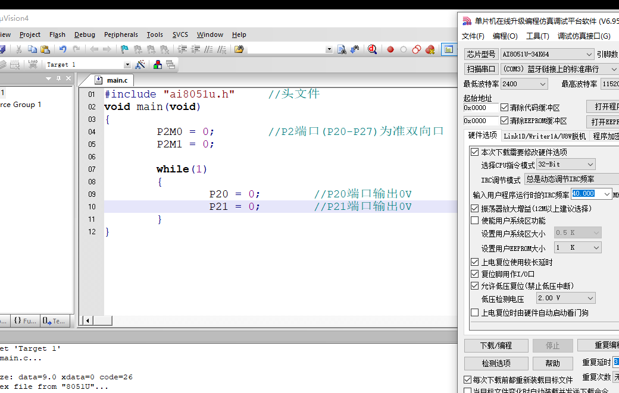Toggle 上电复位时由硬件自动启动看门狗 checkbox
This screenshot has height=393, width=619.
474,313
